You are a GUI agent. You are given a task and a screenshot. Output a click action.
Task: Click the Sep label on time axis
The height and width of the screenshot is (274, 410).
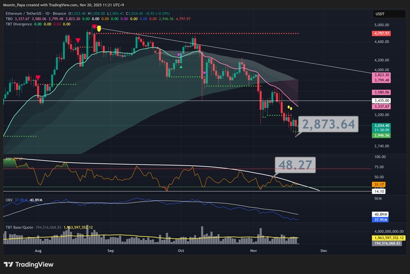tap(111, 250)
